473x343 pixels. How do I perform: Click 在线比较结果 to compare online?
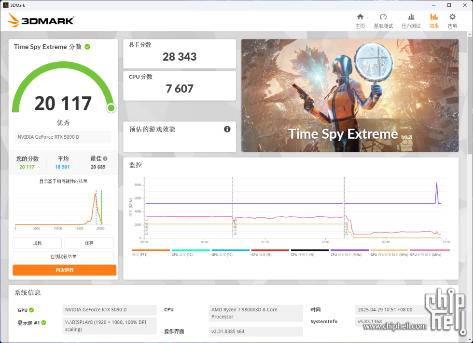[x=63, y=257]
